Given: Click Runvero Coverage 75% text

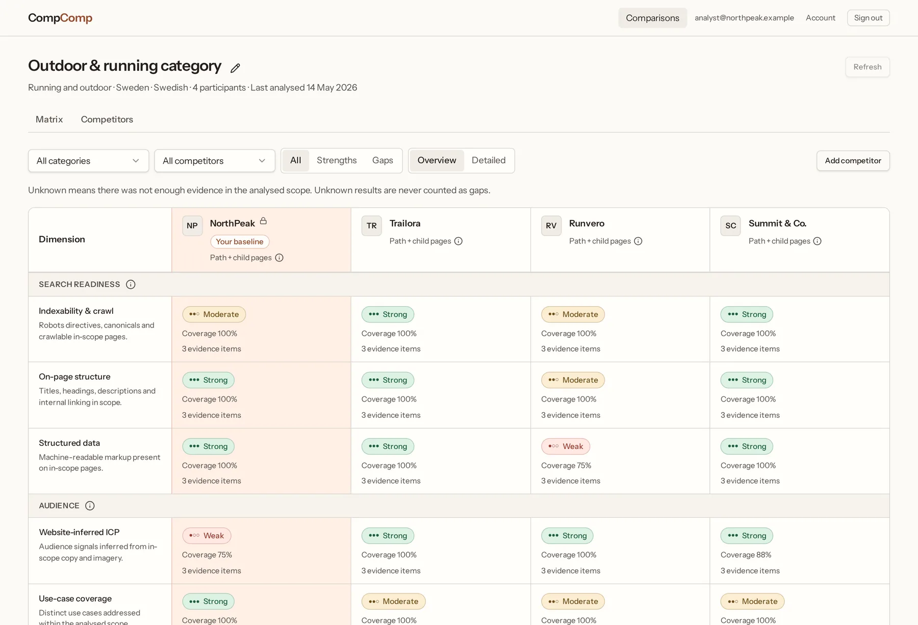Looking at the screenshot, I should [x=566, y=465].
